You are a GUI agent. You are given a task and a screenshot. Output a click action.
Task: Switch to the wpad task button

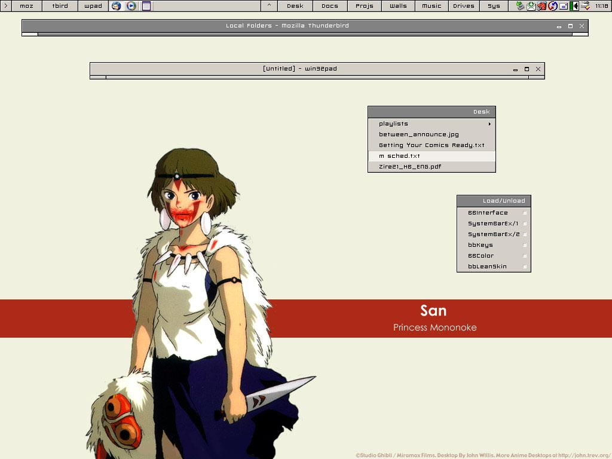tap(93, 6)
